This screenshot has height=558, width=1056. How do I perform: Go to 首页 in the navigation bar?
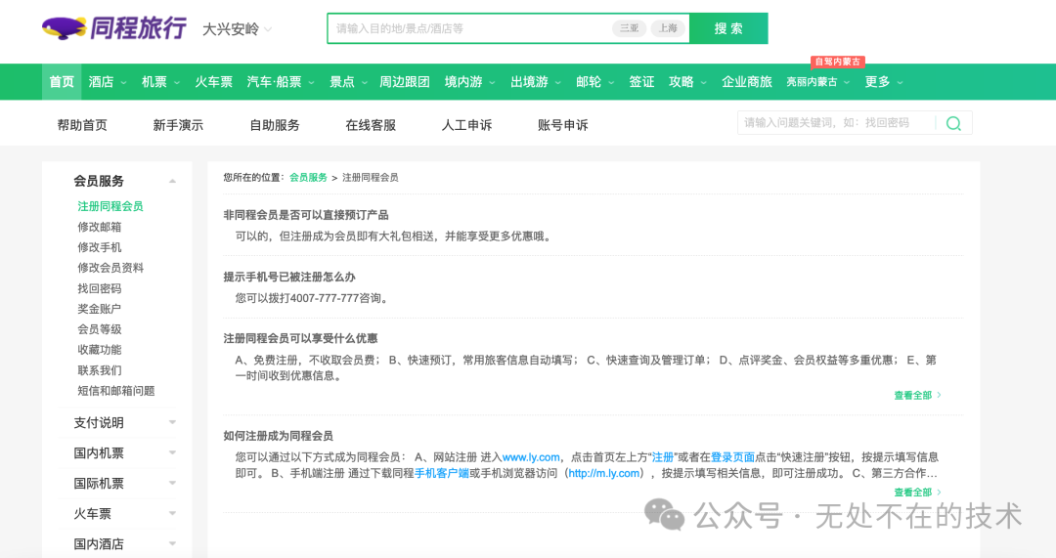[62, 81]
